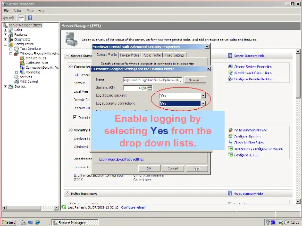Click the Server Summary Help icon
This screenshot has height=226, width=302.
(230, 56)
